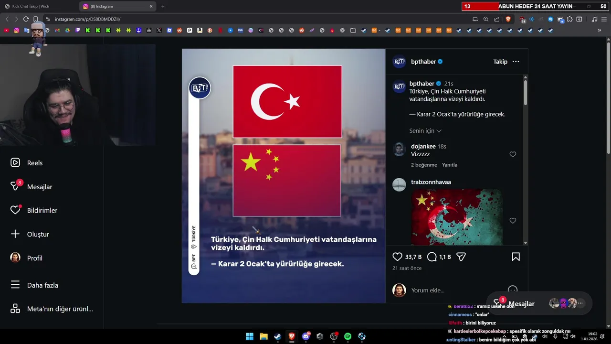The height and width of the screenshot is (344, 611).
Task: Open Mesajlar in the left sidebar
Action: pyautogui.click(x=31, y=187)
